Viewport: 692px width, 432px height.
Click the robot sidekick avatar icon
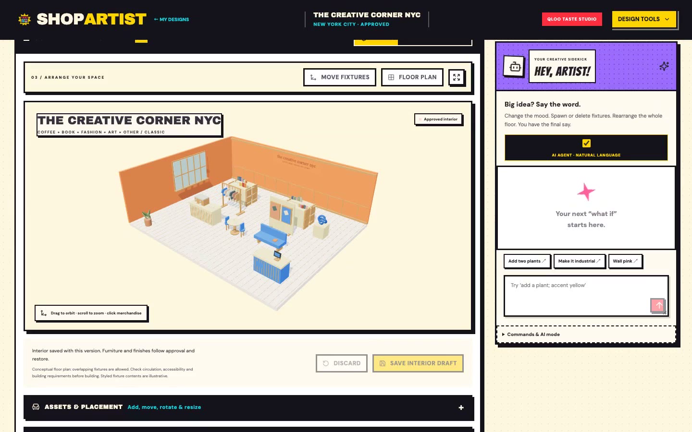point(515,67)
